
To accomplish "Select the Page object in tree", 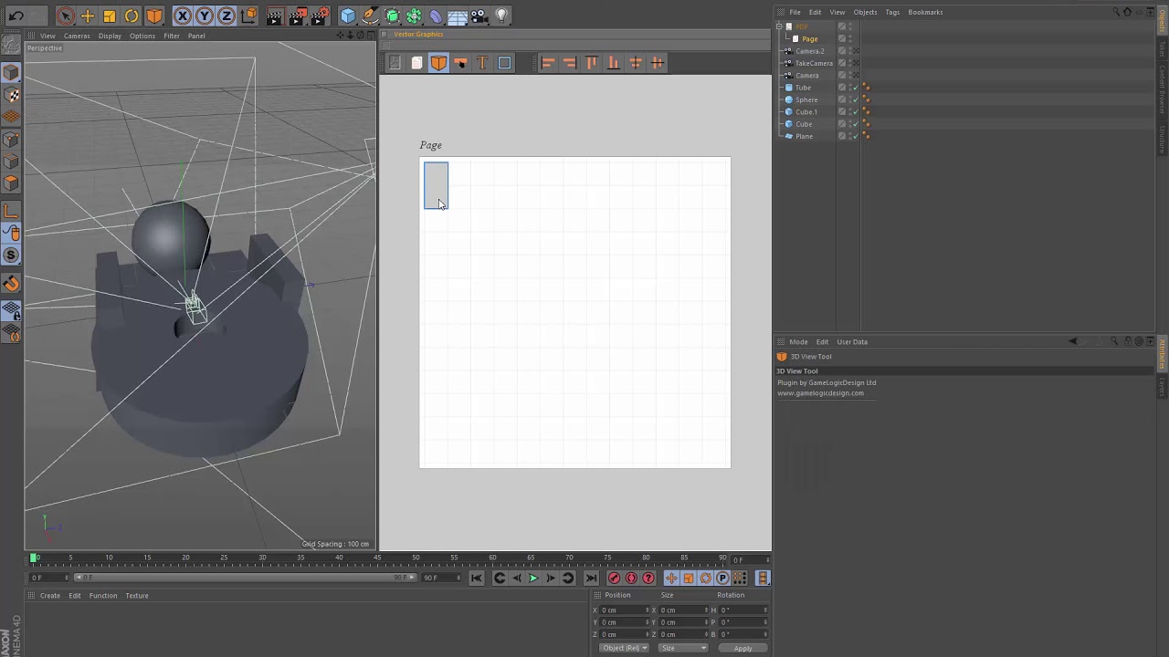I will [810, 39].
